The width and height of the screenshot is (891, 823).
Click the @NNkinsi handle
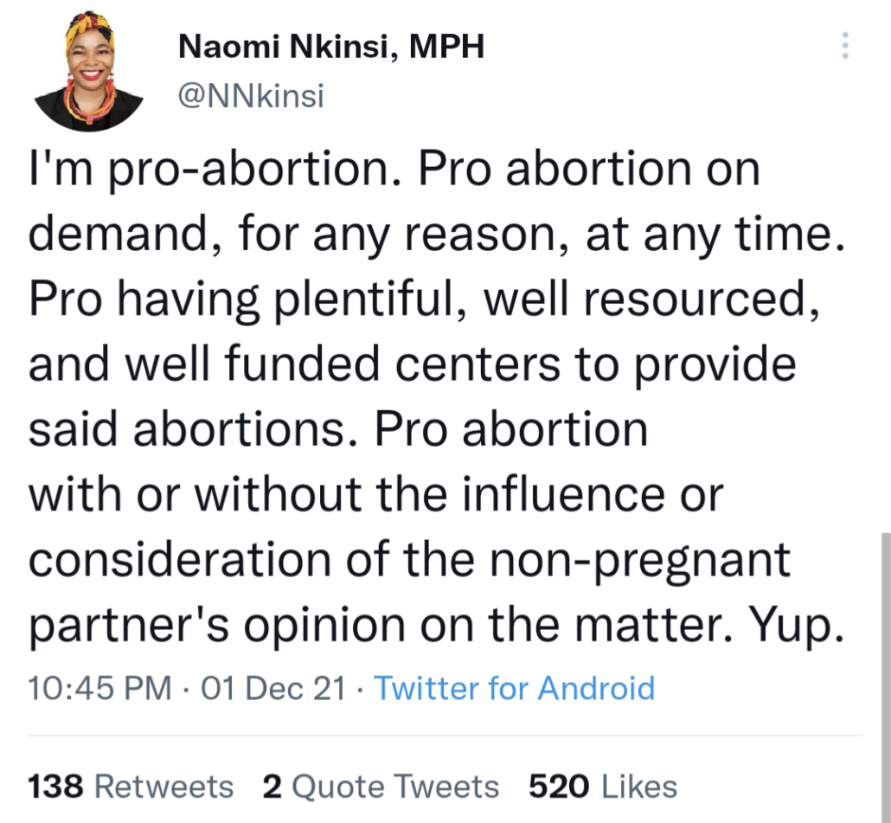(x=250, y=97)
